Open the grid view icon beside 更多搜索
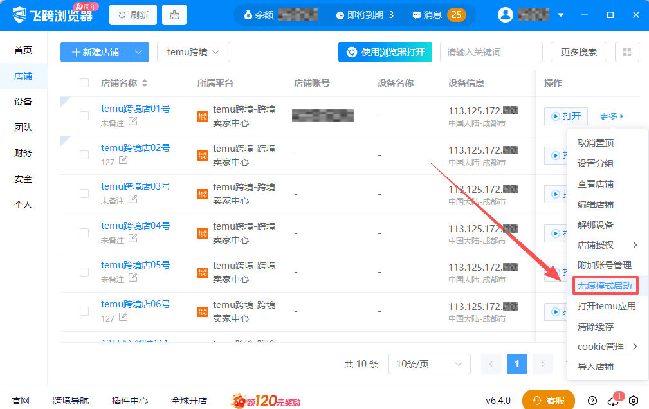649x409 pixels. point(626,52)
